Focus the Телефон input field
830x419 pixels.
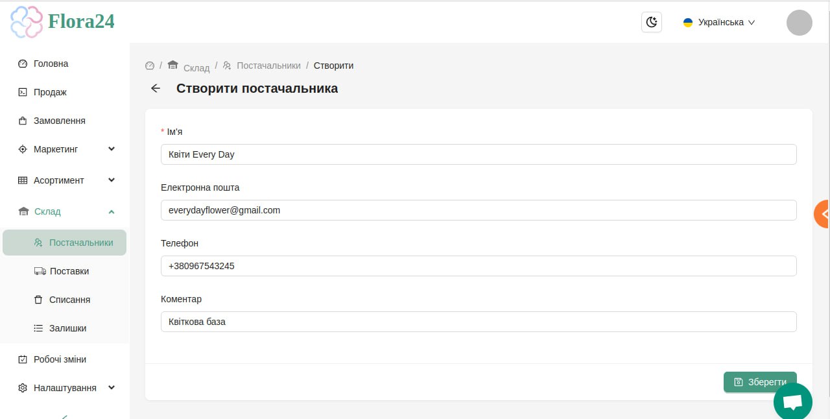[479, 266]
